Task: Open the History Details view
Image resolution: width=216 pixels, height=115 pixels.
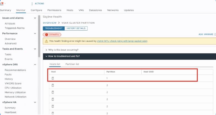Action: click(x=76, y=28)
